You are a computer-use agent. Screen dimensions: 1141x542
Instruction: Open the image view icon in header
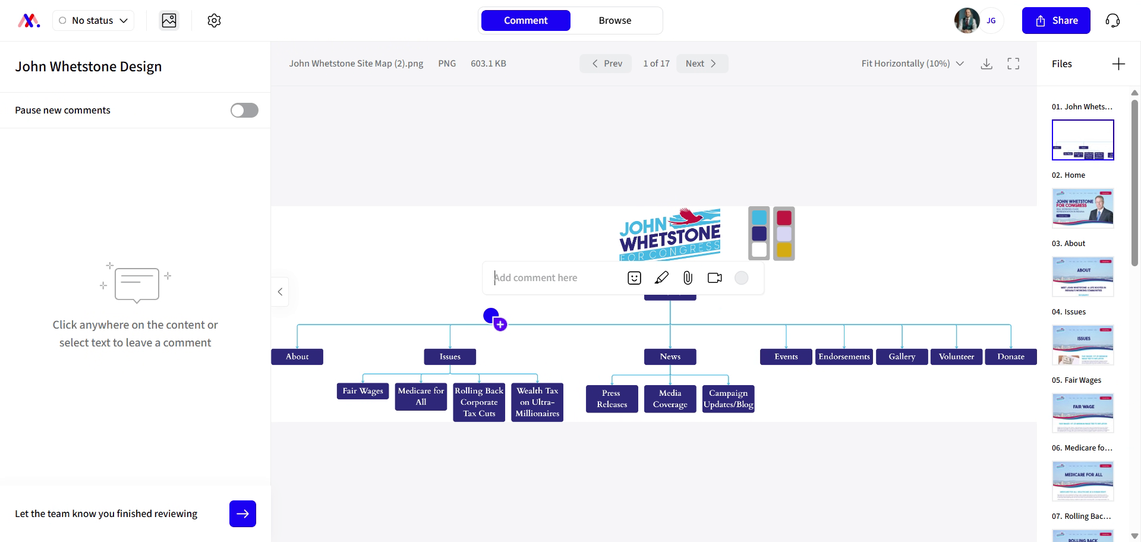(169, 21)
